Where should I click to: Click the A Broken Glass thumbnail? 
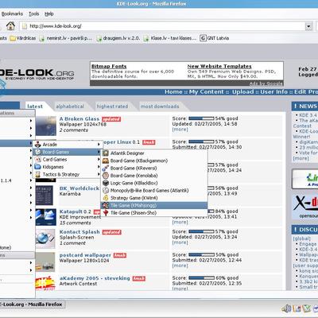(x=46, y=126)
